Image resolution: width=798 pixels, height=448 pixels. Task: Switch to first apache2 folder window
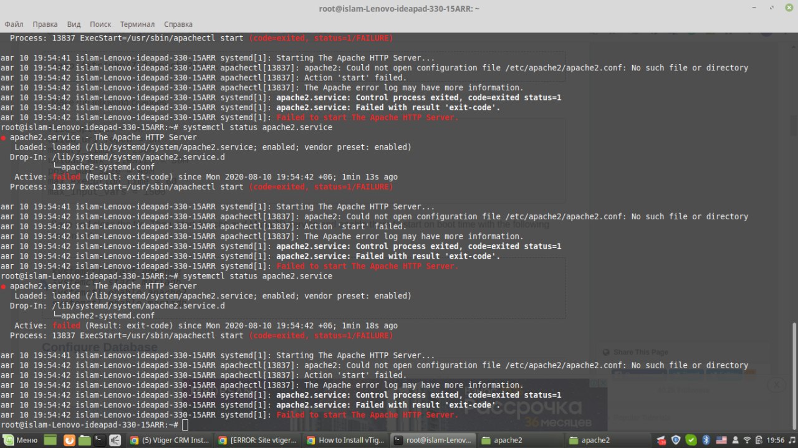pos(521,441)
